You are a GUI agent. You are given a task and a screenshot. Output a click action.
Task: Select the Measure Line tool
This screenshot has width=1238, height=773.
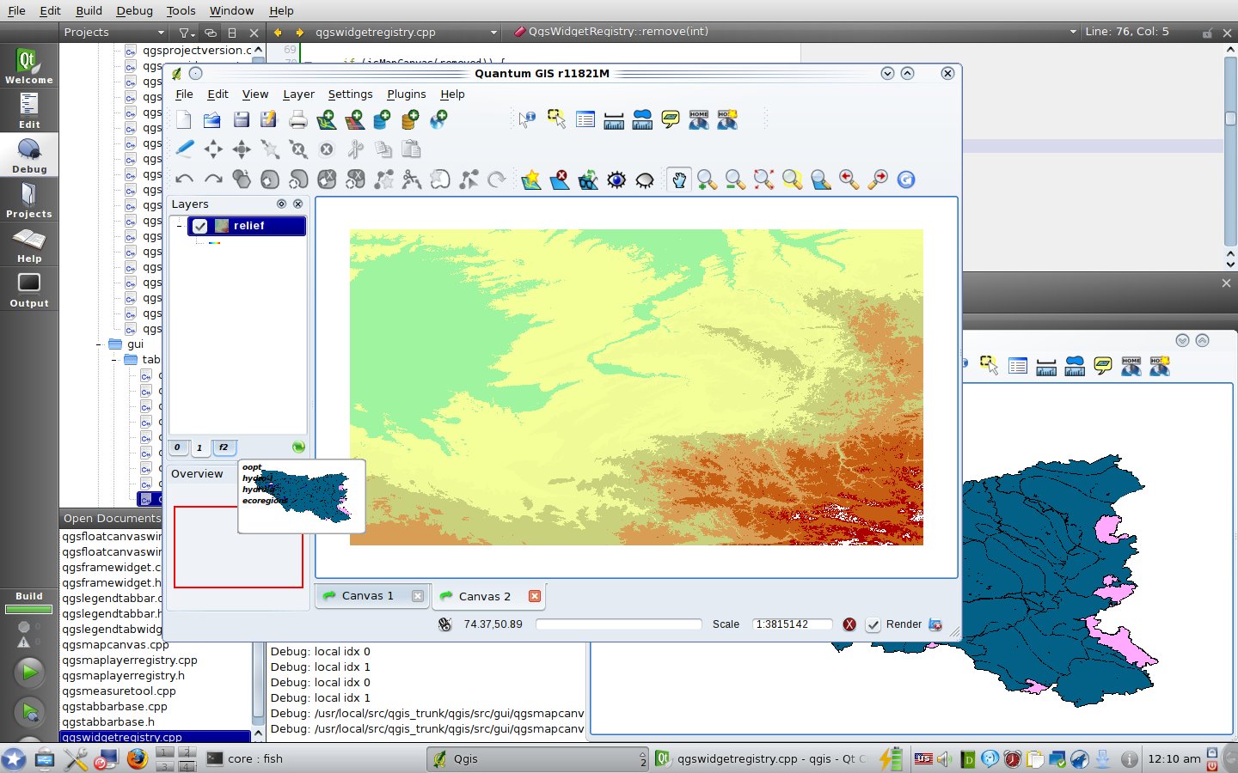point(614,119)
